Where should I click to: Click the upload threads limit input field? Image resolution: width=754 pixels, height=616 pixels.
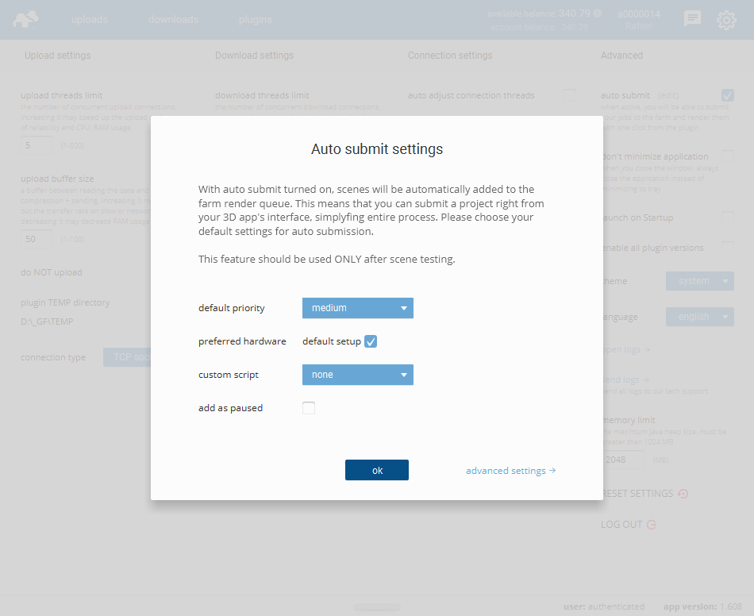click(x=37, y=145)
